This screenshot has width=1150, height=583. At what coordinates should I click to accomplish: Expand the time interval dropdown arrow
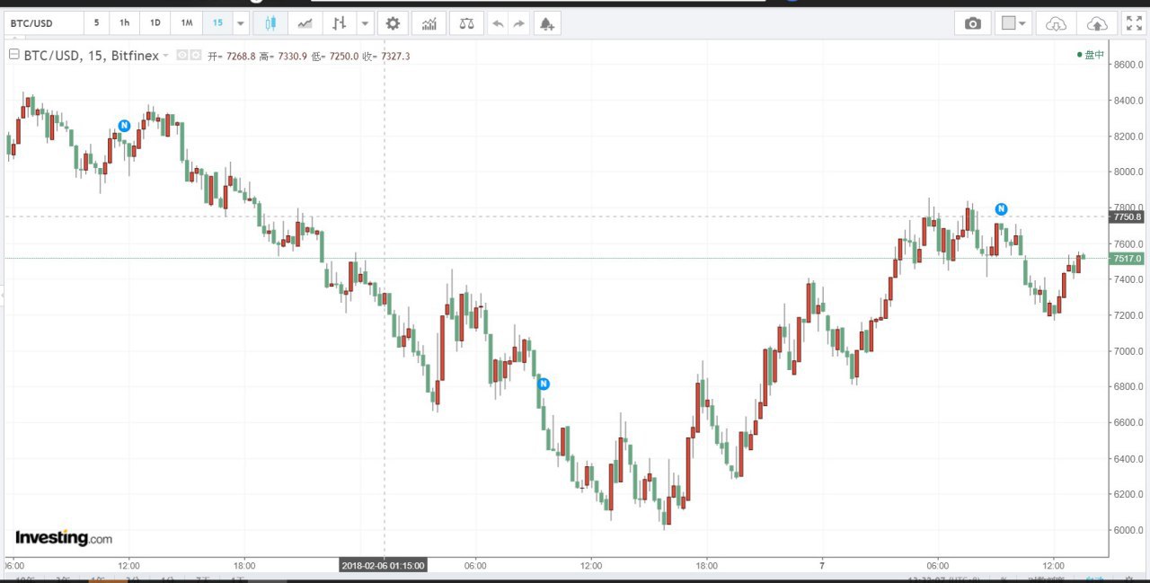pos(241,23)
